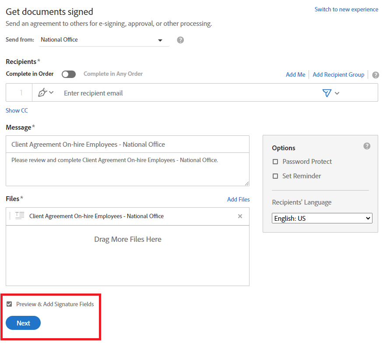Click the help icon next to Send from
Viewport: 383px width, 343px height.
coord(180,40)
